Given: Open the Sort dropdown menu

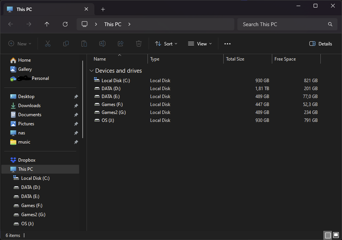Looking at the screenshot, I should pyautogui.click(x=166, y=44).
